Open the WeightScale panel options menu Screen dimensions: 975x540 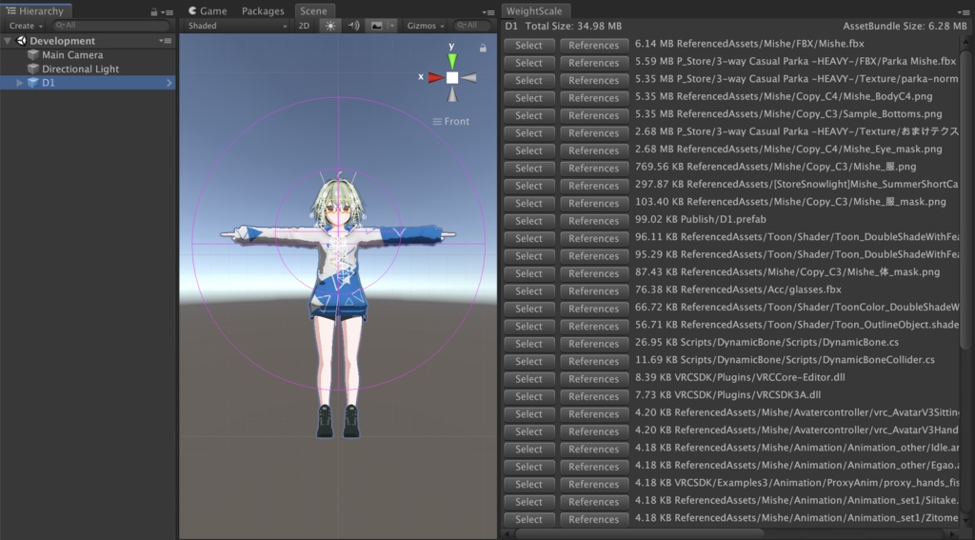[x=964, y=11]
